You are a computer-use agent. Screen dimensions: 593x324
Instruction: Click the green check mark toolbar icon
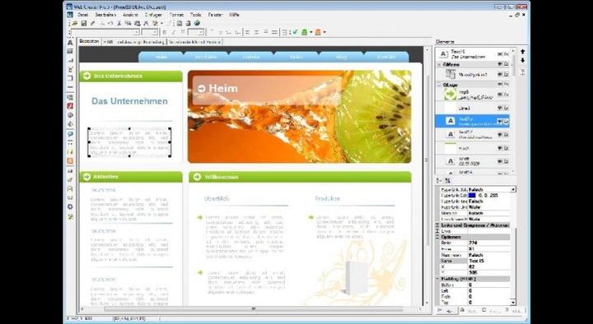pos(295,32)
